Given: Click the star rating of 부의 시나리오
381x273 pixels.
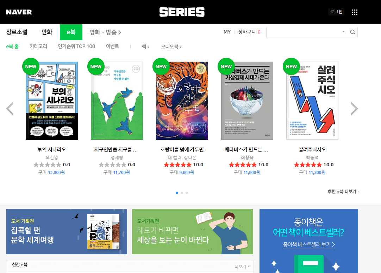Looking at the screenshot, I should point(47,165).
